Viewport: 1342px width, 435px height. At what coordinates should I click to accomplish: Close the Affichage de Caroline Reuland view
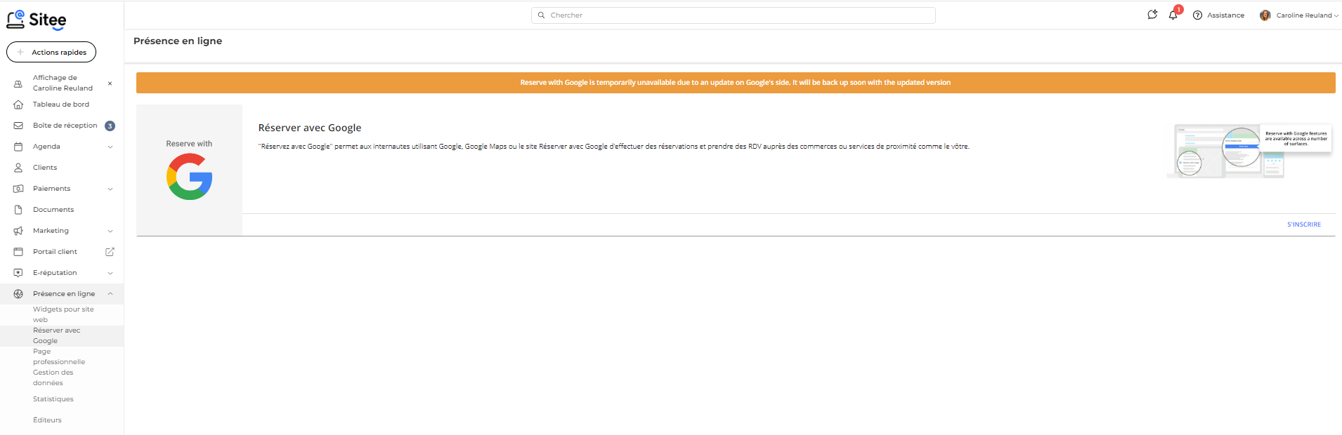tap(110, 83)
